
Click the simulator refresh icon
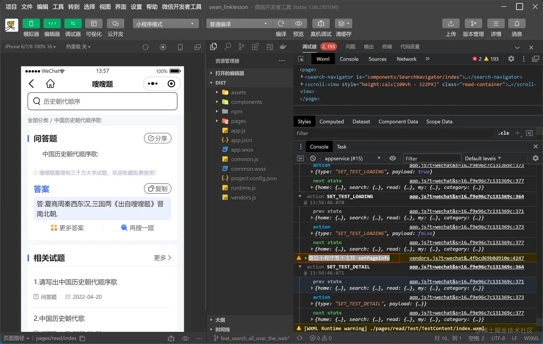click(145, 47)
